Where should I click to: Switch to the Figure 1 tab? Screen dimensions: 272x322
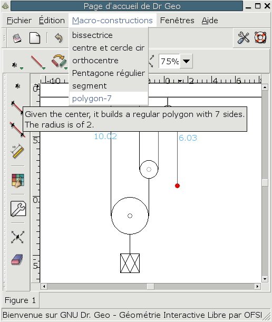(20, 300)
